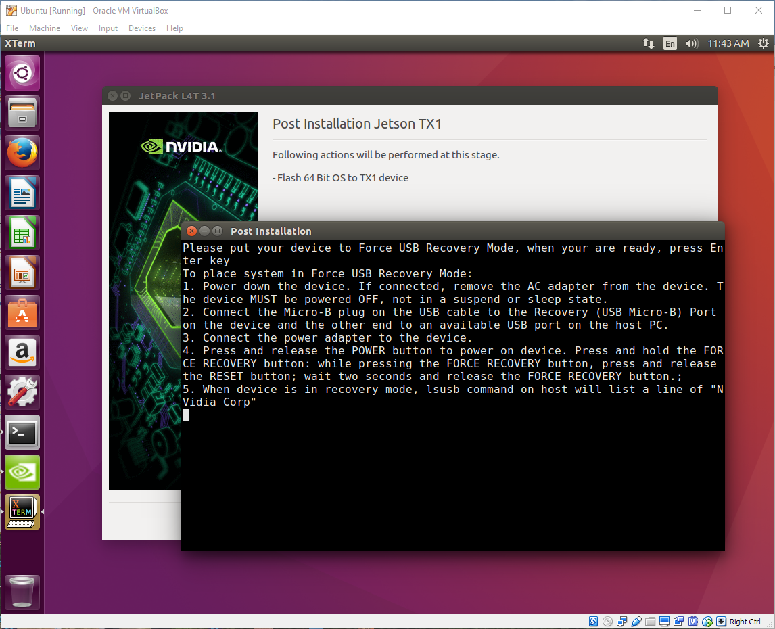The width and height of the screenshot is (775, 629).
Task: Open the VirtualBox Devices menu
Action: pyautogui.click(x=142, y=28)
